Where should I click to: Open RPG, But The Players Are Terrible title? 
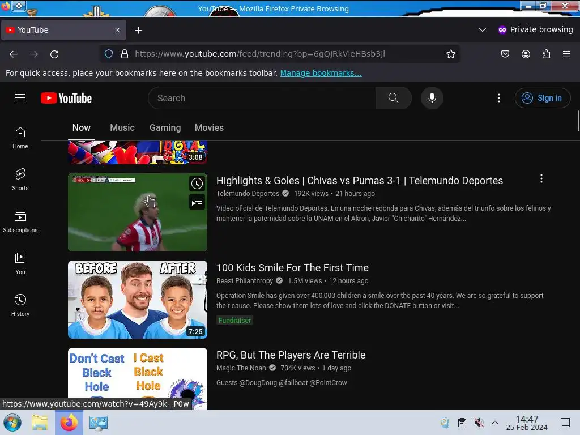tap(291, 355)
